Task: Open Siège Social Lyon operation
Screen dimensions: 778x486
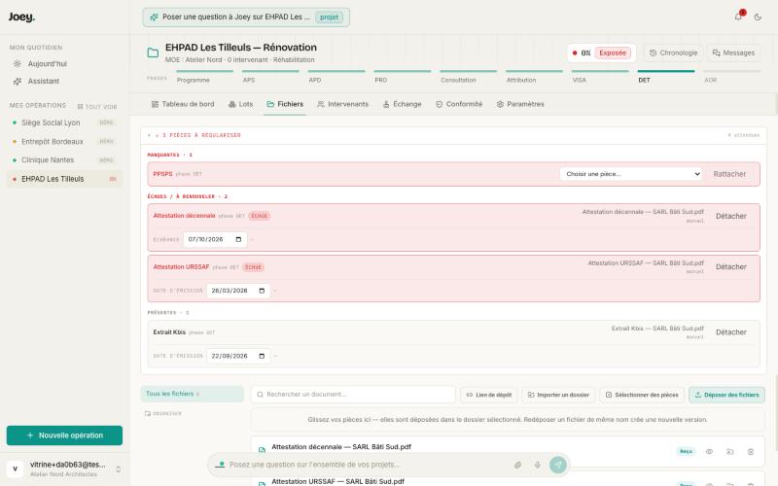Action: tap(64, 122)
